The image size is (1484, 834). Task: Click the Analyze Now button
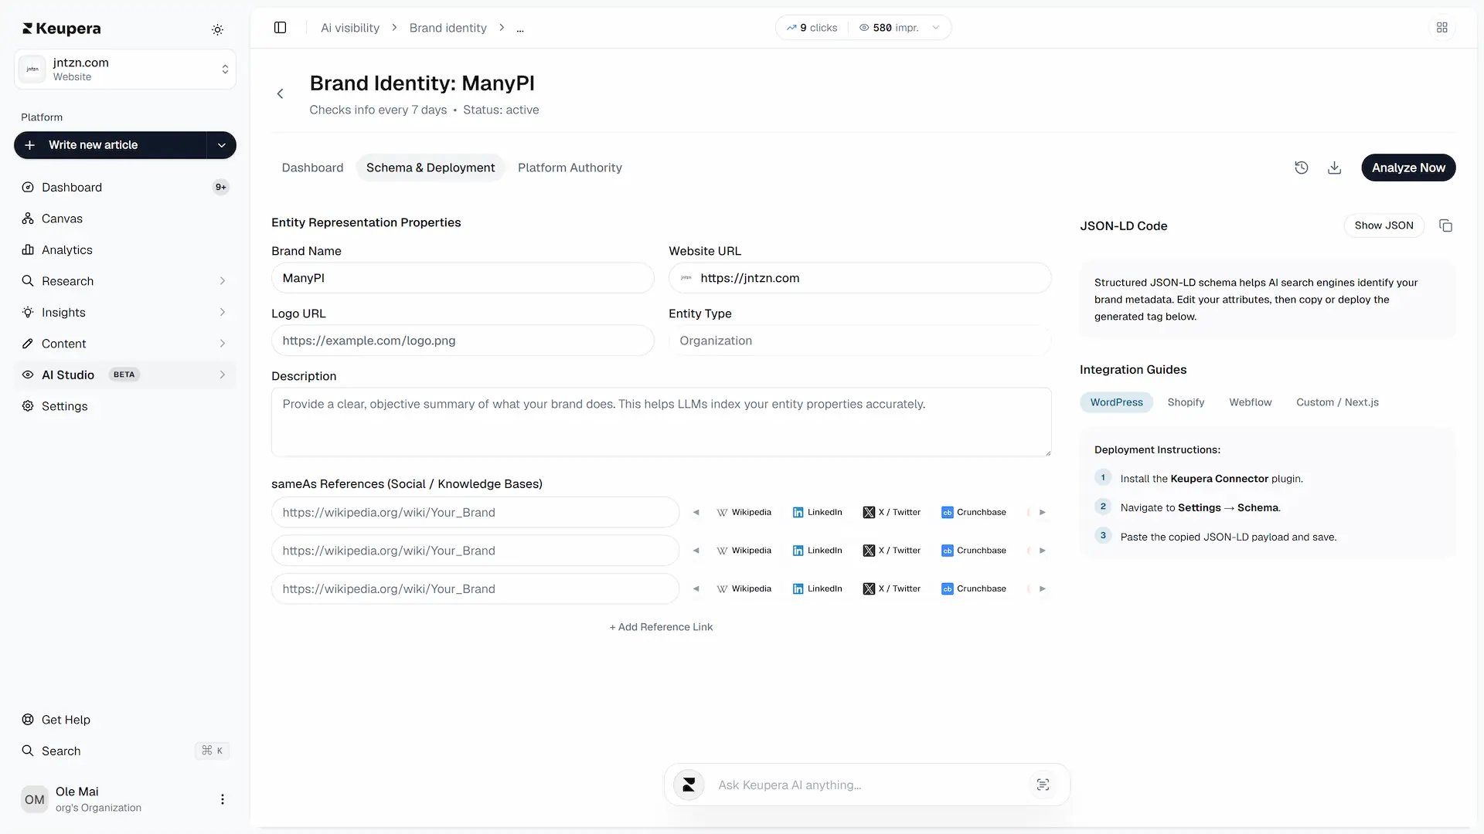[x=1408, y=168]
